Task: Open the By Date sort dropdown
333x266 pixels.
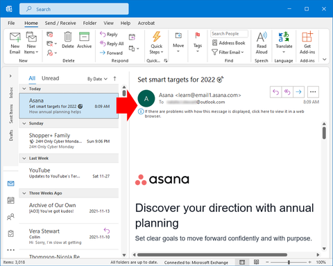Action: 97,79
